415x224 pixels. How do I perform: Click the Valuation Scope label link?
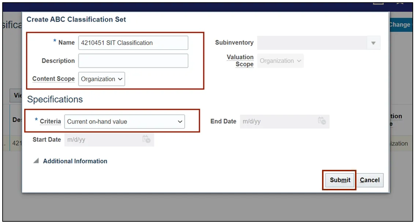click(240, 61)
